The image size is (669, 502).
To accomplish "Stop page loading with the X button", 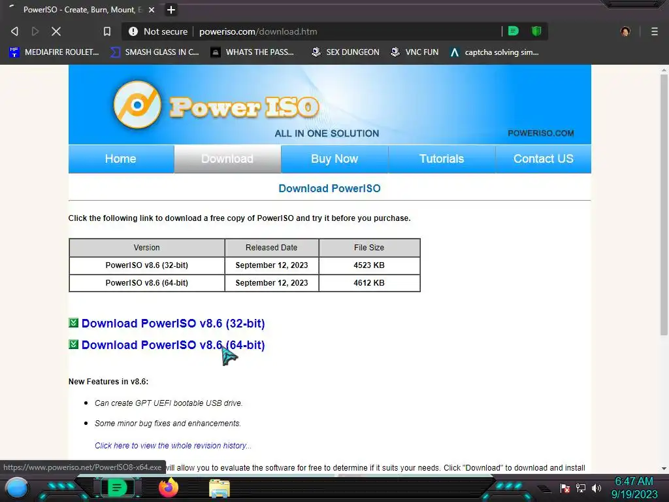I will coord(56,31).
